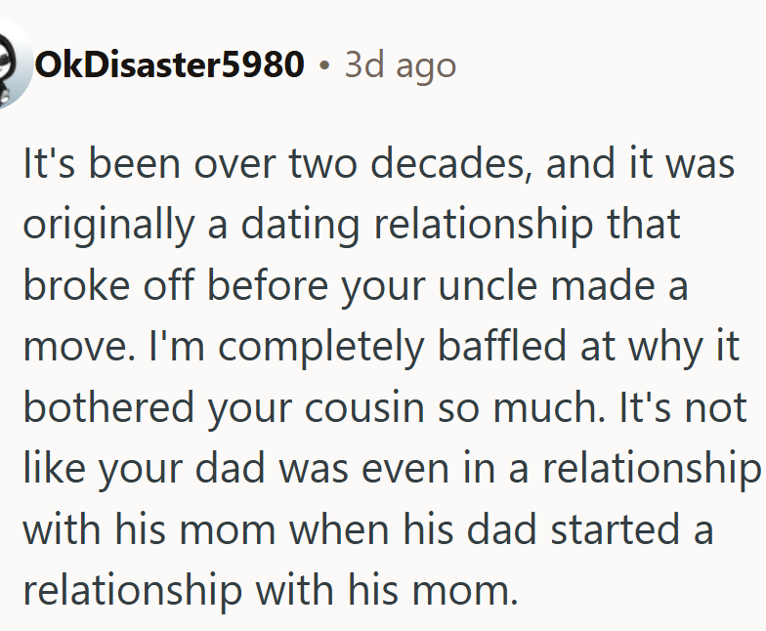Click the line starting "bothered your cousin so much"
This screenshot has width=766, height=631.
coord(385,407)
